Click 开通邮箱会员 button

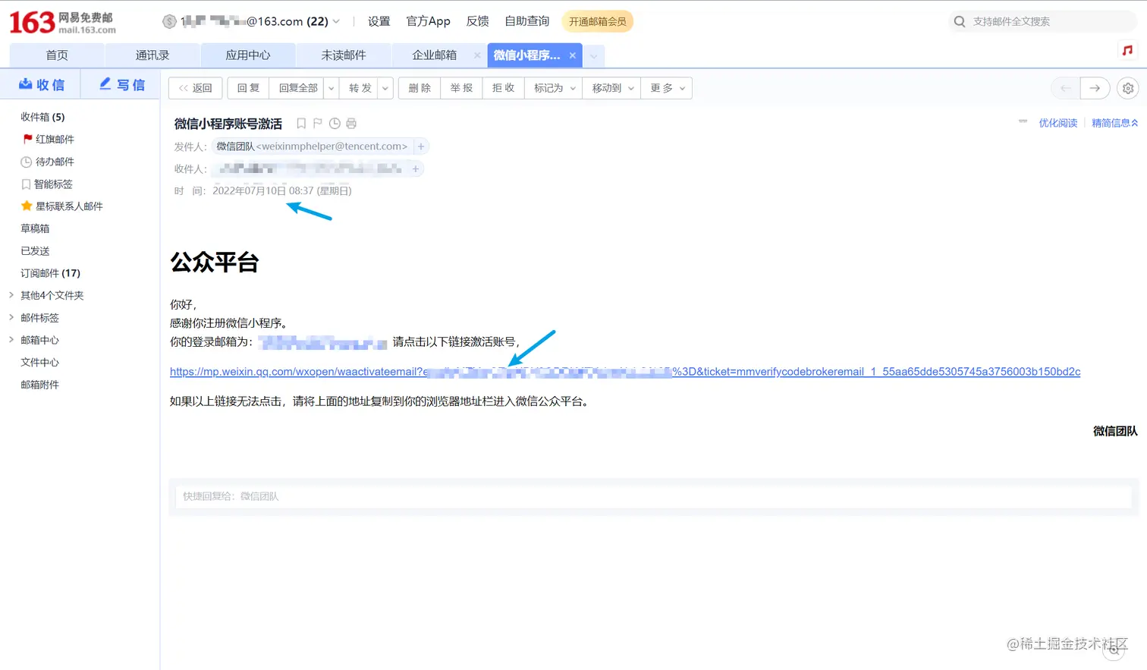pos(598,21)
